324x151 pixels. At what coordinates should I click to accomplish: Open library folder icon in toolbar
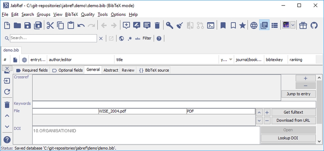[x=17, y=26]
